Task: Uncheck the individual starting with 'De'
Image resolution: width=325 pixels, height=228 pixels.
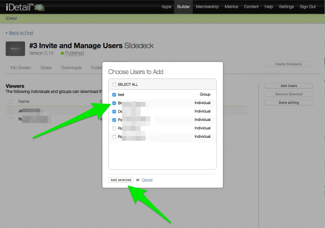Action: (x=114, y=112)
